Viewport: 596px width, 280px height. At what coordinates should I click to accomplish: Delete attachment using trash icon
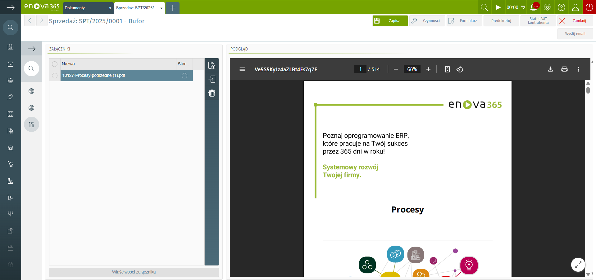(212, 93)
